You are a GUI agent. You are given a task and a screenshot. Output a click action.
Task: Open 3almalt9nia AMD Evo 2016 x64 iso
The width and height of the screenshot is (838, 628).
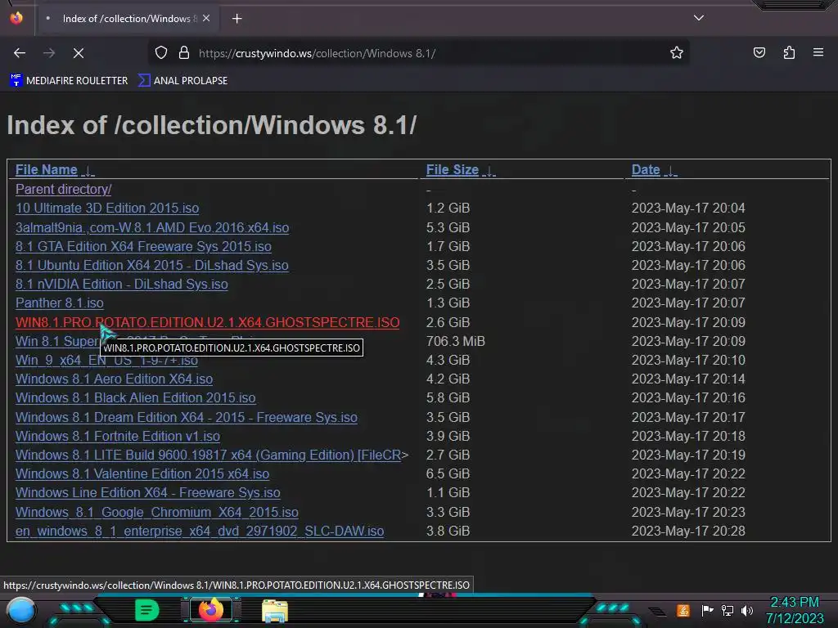click(x=152, y=227)
